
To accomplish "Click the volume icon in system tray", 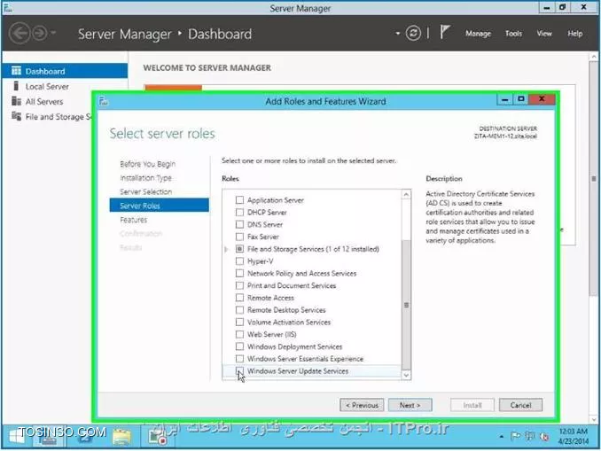I will [x=543, y=436].
